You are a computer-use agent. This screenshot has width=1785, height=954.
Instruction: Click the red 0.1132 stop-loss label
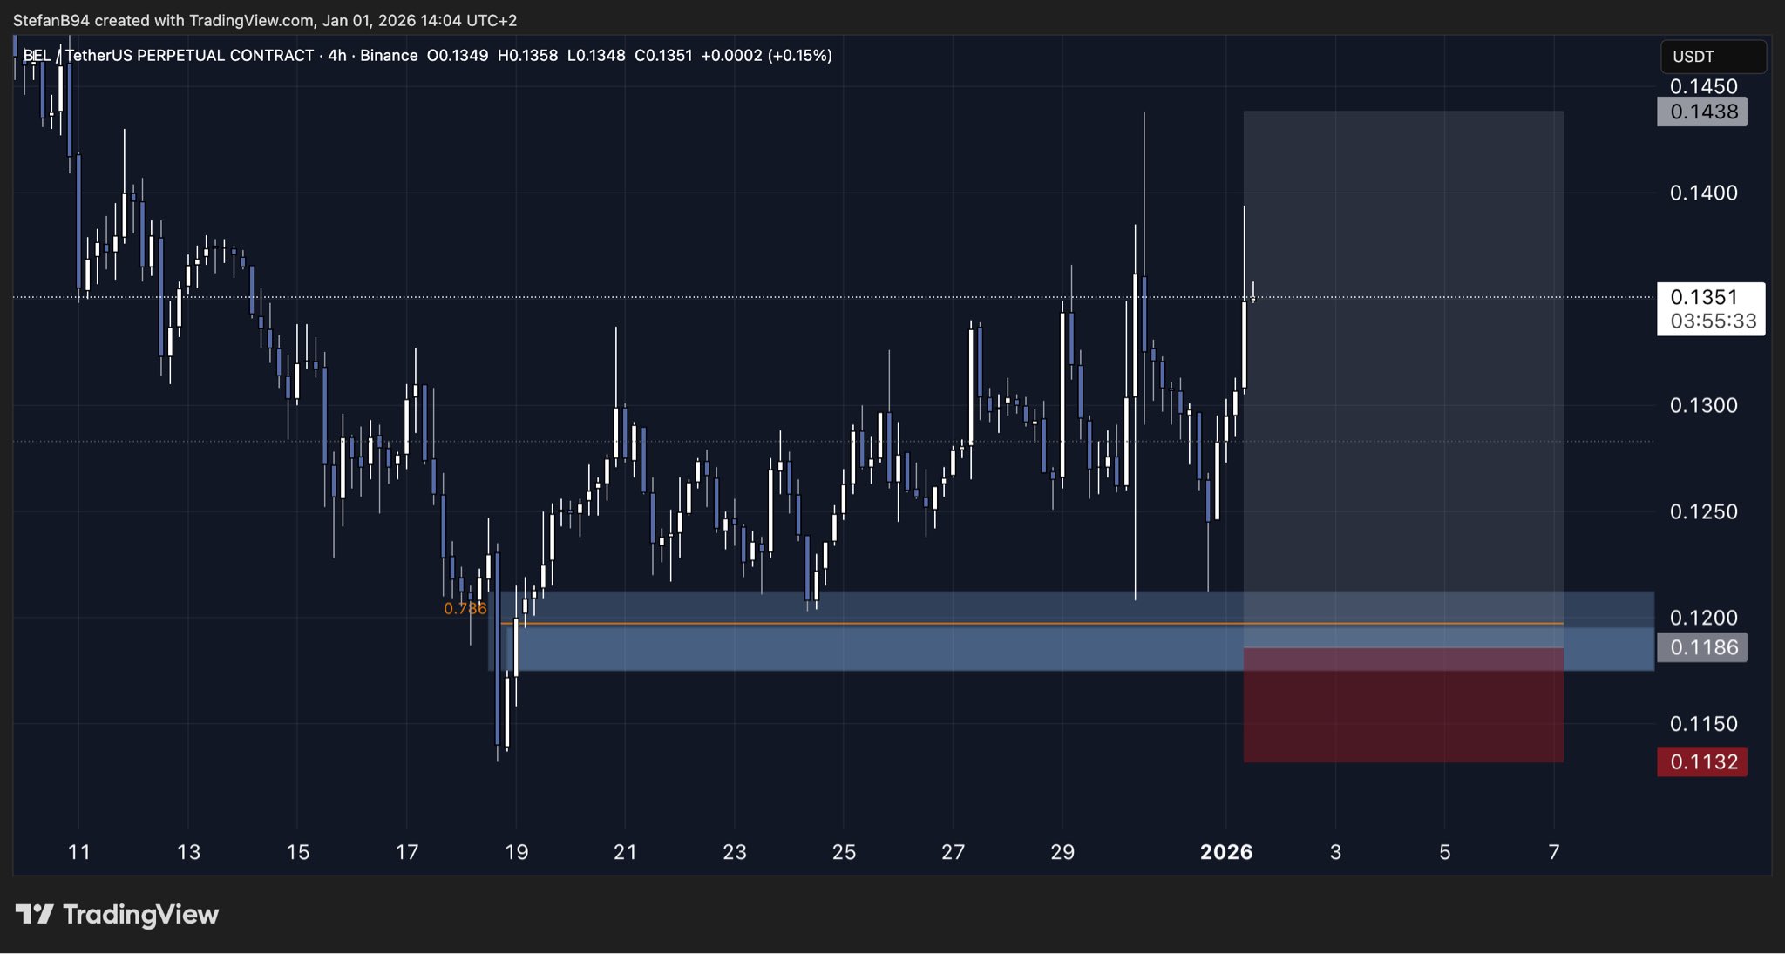(x=1701, y=761)
